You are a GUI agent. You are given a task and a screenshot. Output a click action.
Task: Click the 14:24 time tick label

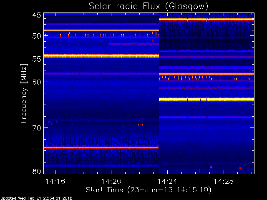click(168, 181)
